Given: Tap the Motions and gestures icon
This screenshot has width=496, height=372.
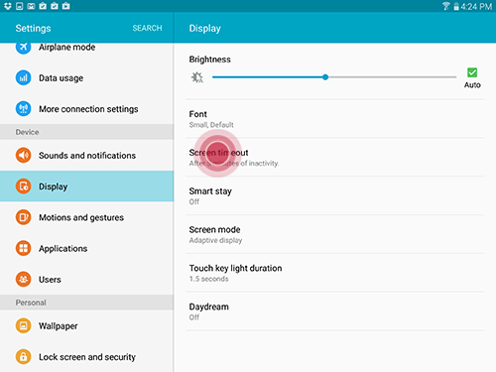Looking at the screenshot, I should pos(23,217).
